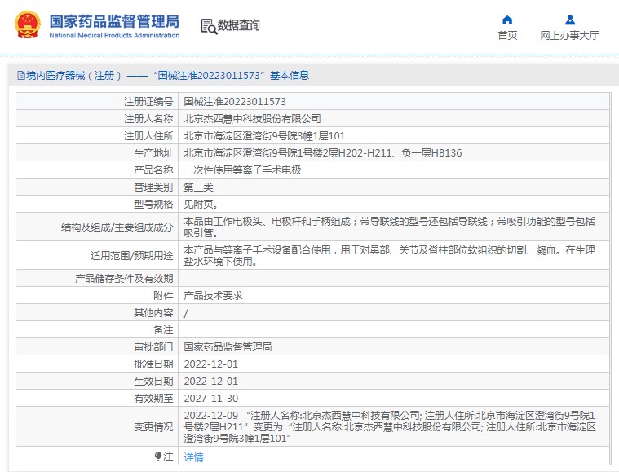Open the 数据查询 data query page
Viewport: 619px width, 472px height.
[238, 25]
